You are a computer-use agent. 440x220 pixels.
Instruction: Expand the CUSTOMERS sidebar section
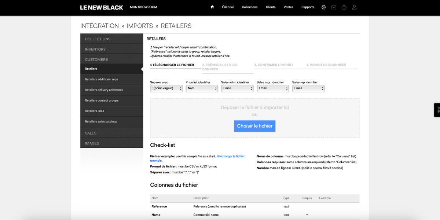point(112,59)
